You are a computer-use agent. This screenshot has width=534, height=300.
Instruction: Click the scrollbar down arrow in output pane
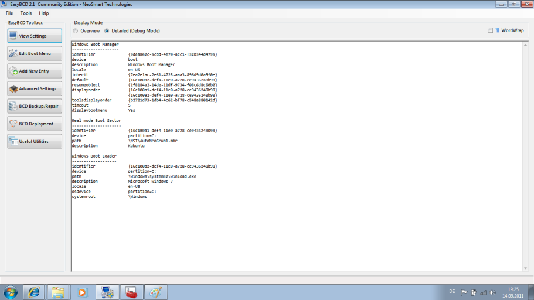525,268
